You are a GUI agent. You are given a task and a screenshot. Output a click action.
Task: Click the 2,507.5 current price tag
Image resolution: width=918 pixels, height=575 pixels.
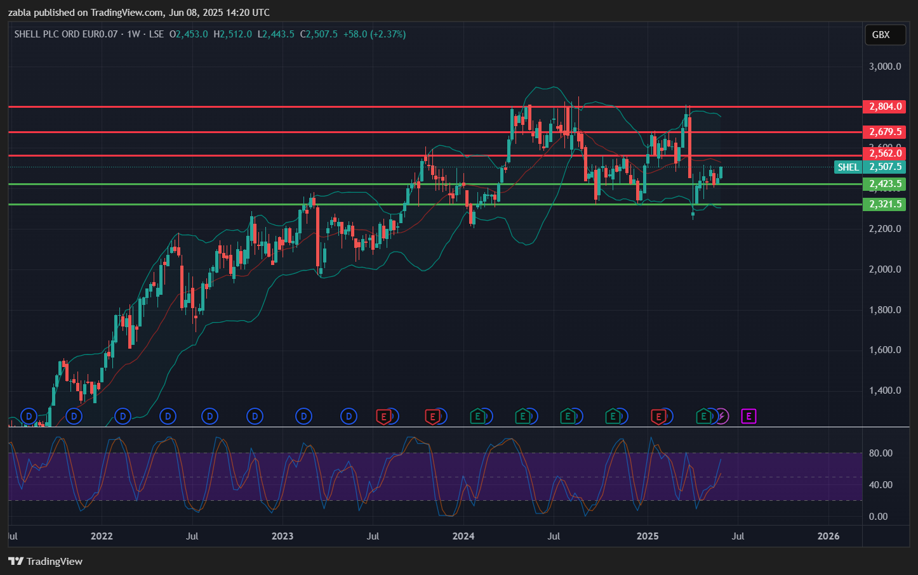tap(884, 167)
